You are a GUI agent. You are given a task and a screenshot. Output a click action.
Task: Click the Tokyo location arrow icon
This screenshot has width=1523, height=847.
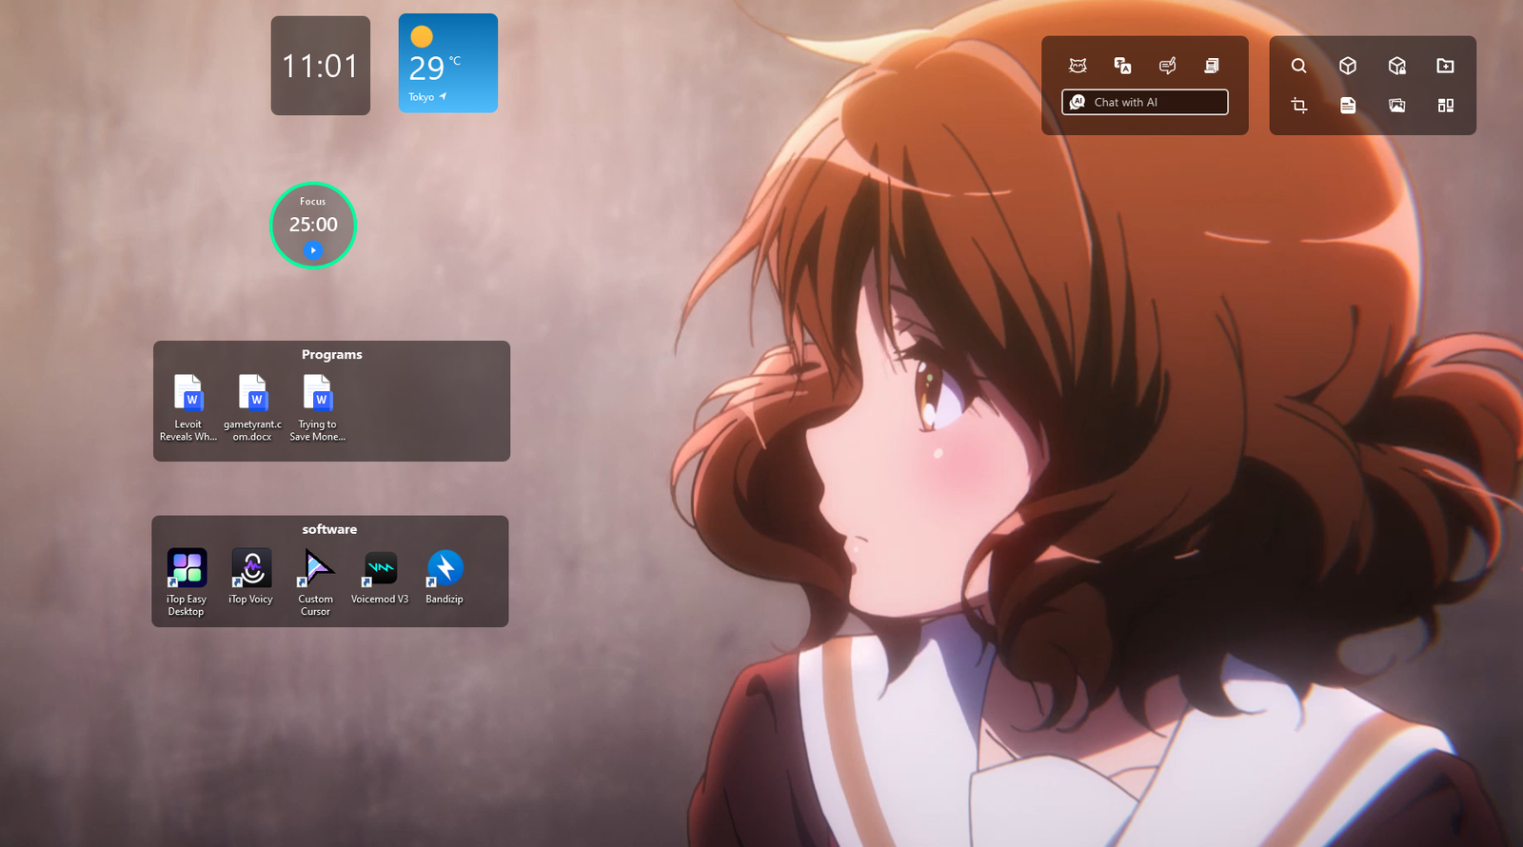pyautogui.click(x=443, y=96)
